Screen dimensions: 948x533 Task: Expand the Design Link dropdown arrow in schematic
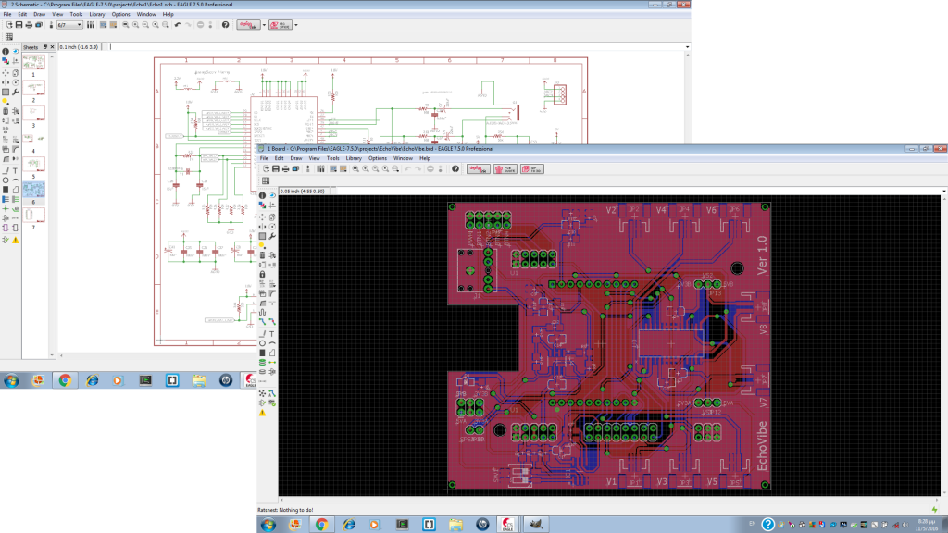(263, 25)
